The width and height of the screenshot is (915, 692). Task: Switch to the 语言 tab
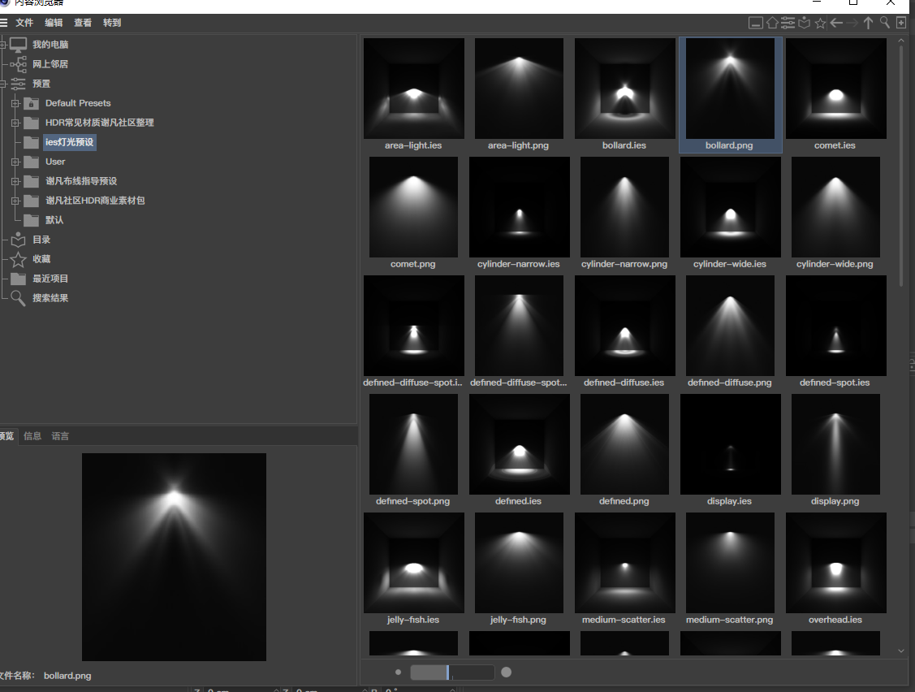[x=60, y=435]
